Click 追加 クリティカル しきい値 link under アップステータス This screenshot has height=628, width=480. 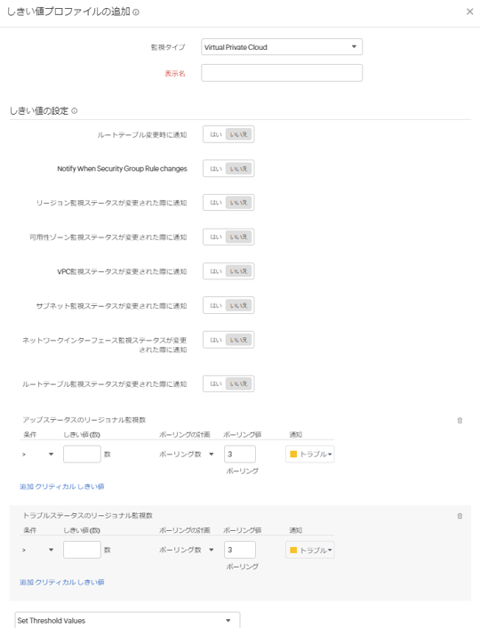tap(62, 487)
